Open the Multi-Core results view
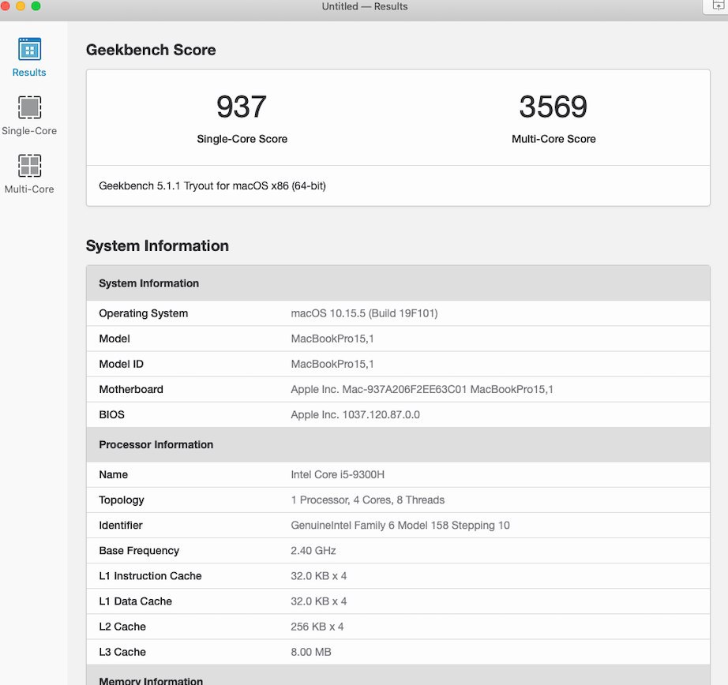The image size is (728, 685). [29, 174]
